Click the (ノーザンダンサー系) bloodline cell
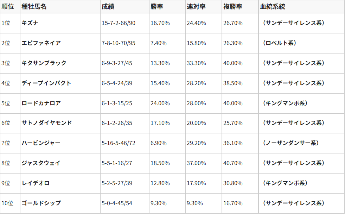The height and width of the screenshot is (214, 345). 290,143
